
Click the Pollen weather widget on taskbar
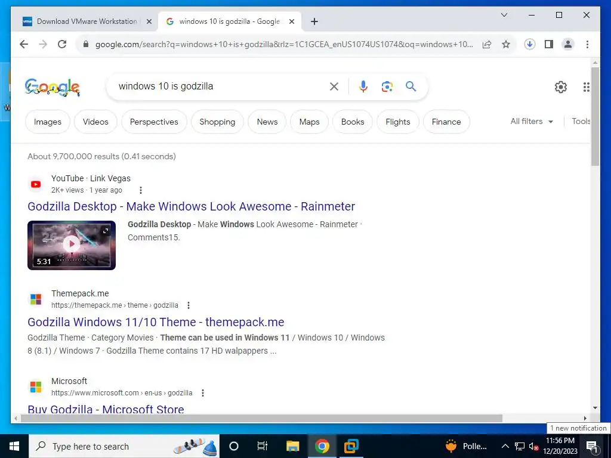(467, 446)
